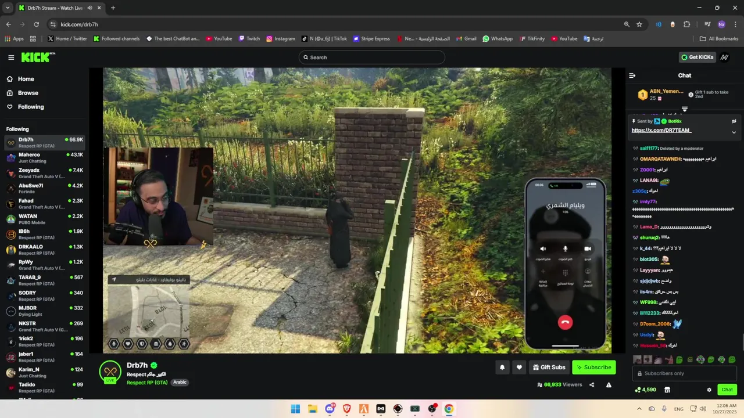
Task: Open File Explorer from the taskbar
Action: pos(312,409)
